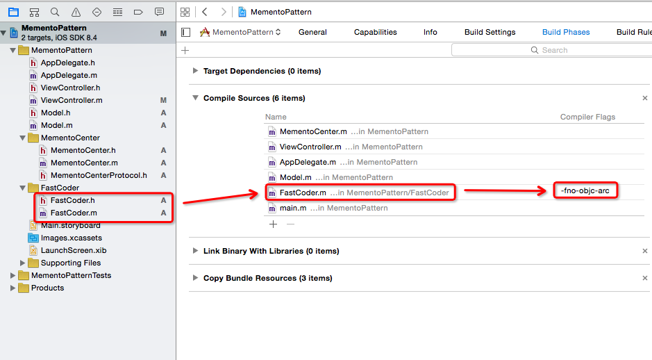652x360 pixels.
Task: Click the related items grid icon
Action: (185, 12)
